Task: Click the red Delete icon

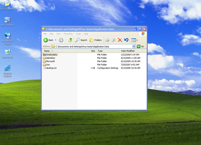Action: 120,40
